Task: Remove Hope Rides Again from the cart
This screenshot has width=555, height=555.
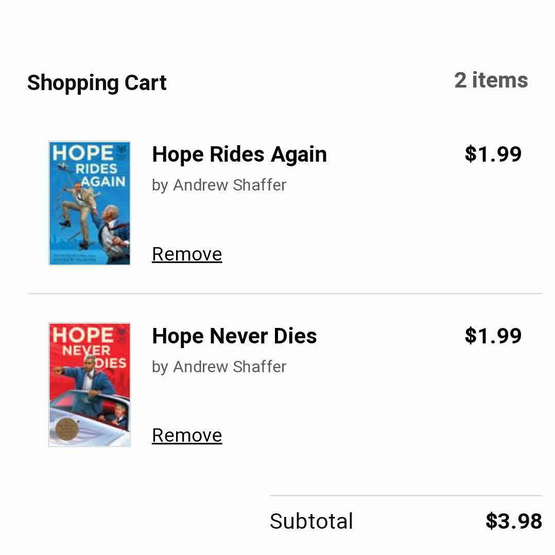Action: (x=187, y=254)
